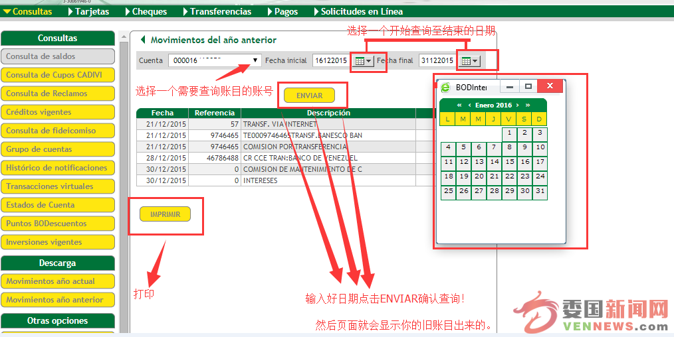The height and width of the screenshot is (337, 674).
Task: Open the Tarjetas top menu
Action: pos(89,11)
